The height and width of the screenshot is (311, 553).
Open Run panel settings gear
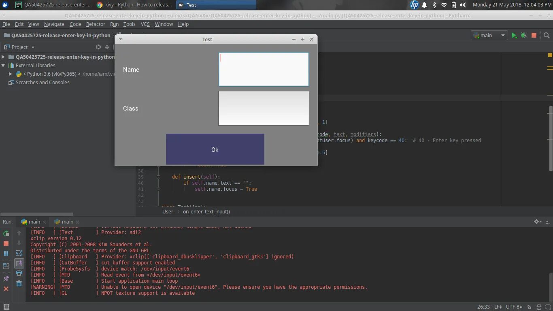coord(537,222)
